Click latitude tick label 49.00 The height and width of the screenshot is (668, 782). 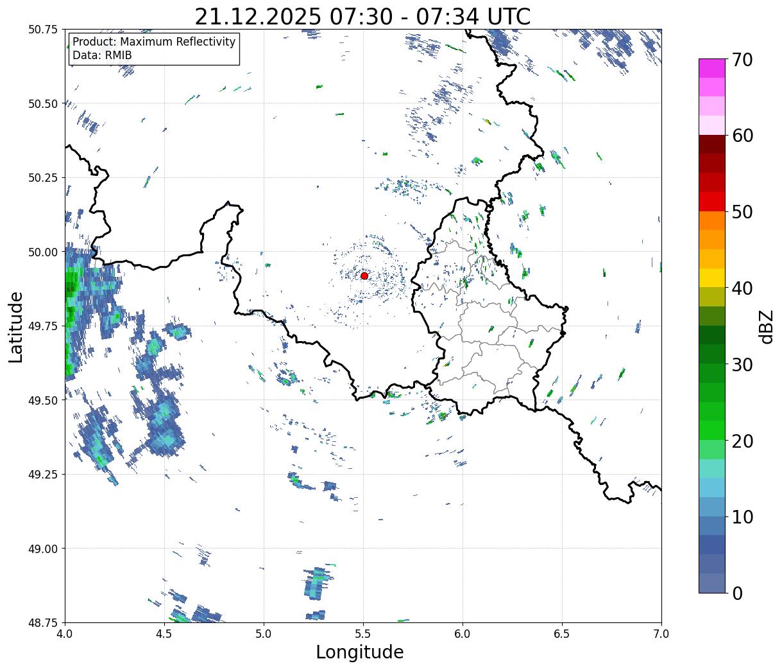pos(43,549)
